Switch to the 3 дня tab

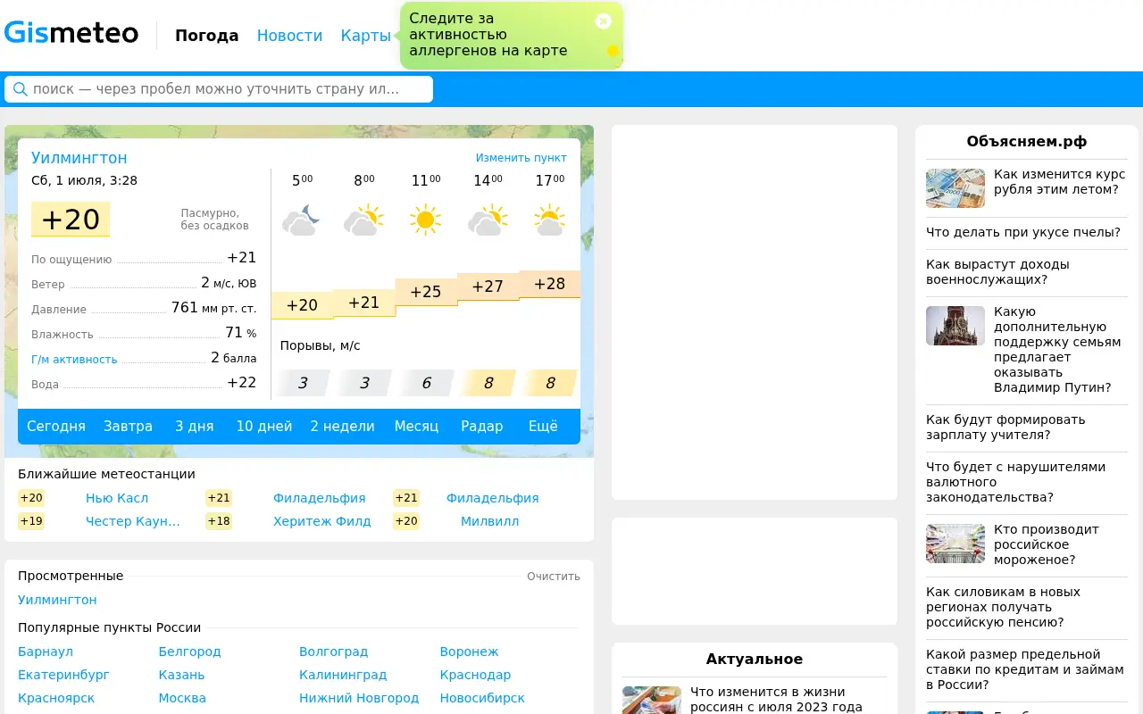coord(194,427)
